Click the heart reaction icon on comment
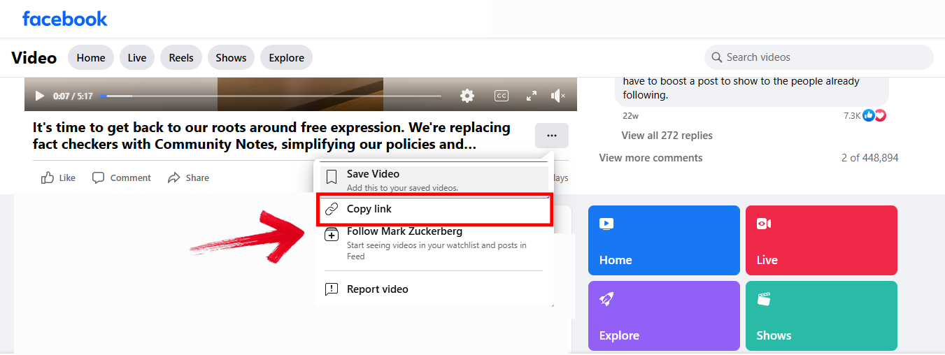945x355 pixels. (x=880, y=115)
